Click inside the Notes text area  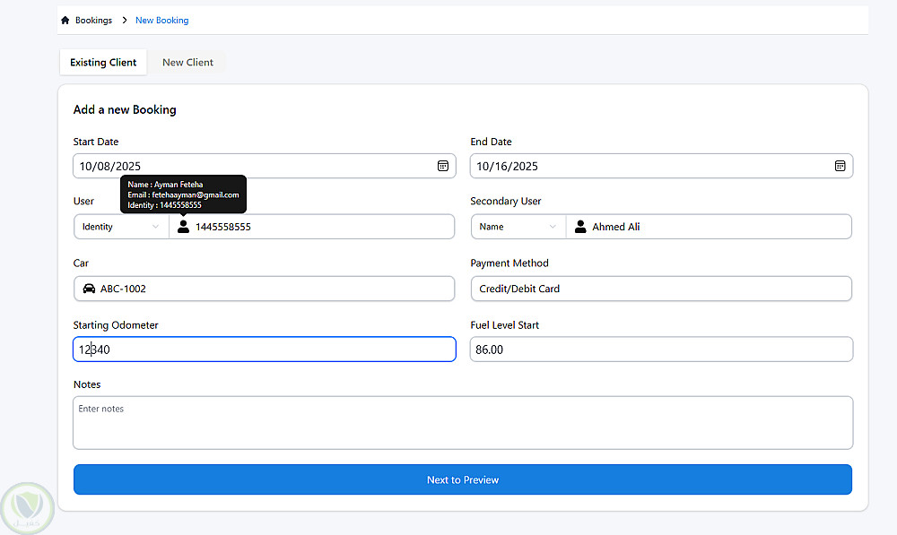(463, 423)
